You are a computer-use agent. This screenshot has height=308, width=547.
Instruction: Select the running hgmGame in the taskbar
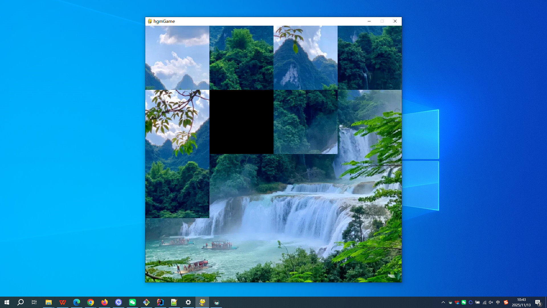pyautogui.click(x=202, y=302)
